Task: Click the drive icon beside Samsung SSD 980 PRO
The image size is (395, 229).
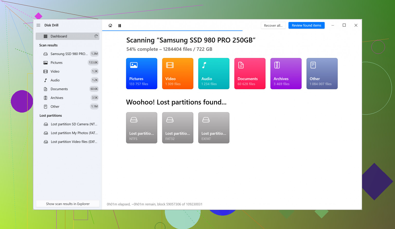Action: [46, 54]
